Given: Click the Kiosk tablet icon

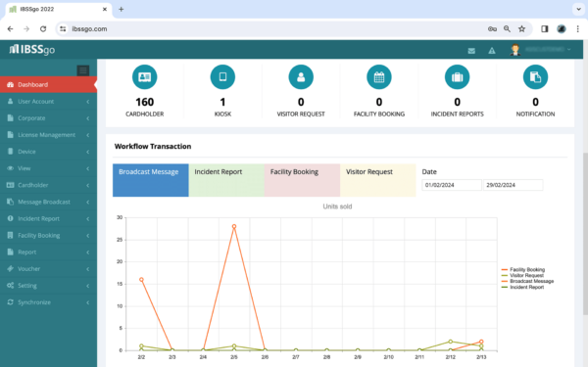Looking at the screenshot, I should coord(222,77).
